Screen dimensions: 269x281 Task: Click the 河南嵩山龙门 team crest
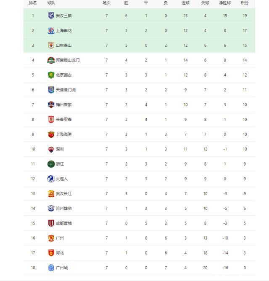(51, 60)
